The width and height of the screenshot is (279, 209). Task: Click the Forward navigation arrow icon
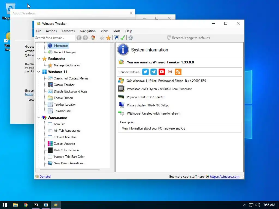click(x=85, y=38)
